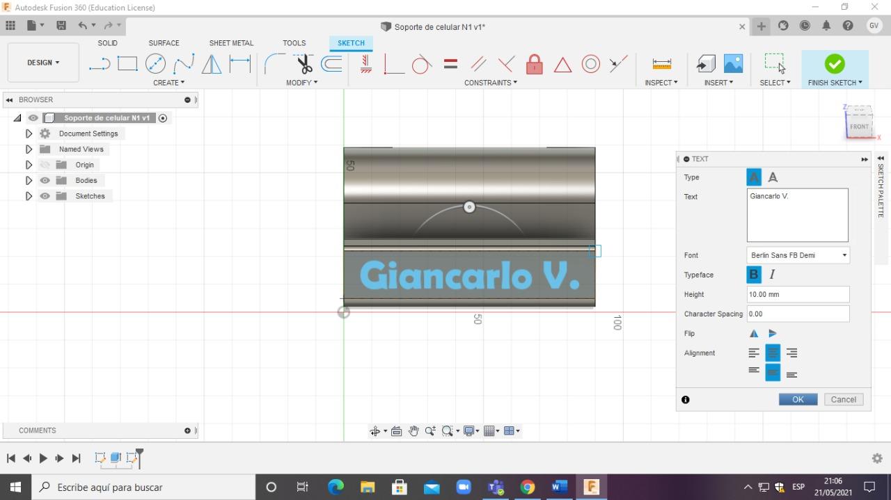Open Microsoft Word from the taskbar

559,487
